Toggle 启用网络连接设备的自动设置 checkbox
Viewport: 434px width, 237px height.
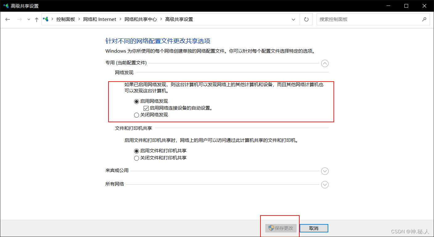coord(146,108)
